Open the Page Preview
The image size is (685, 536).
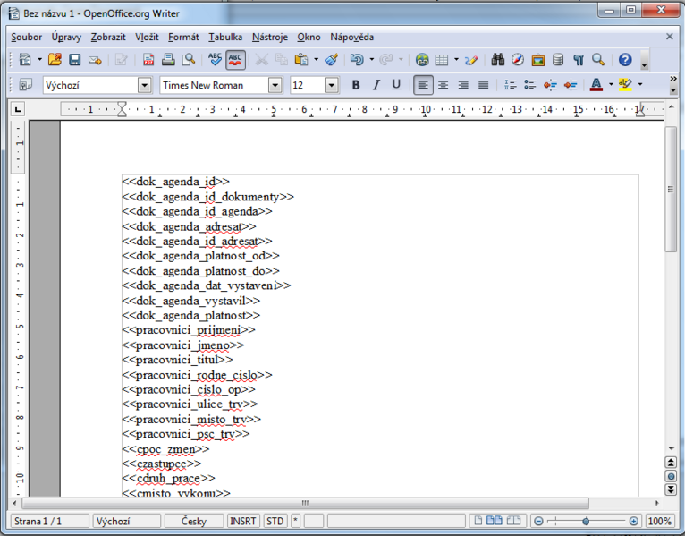coord(189,59)
